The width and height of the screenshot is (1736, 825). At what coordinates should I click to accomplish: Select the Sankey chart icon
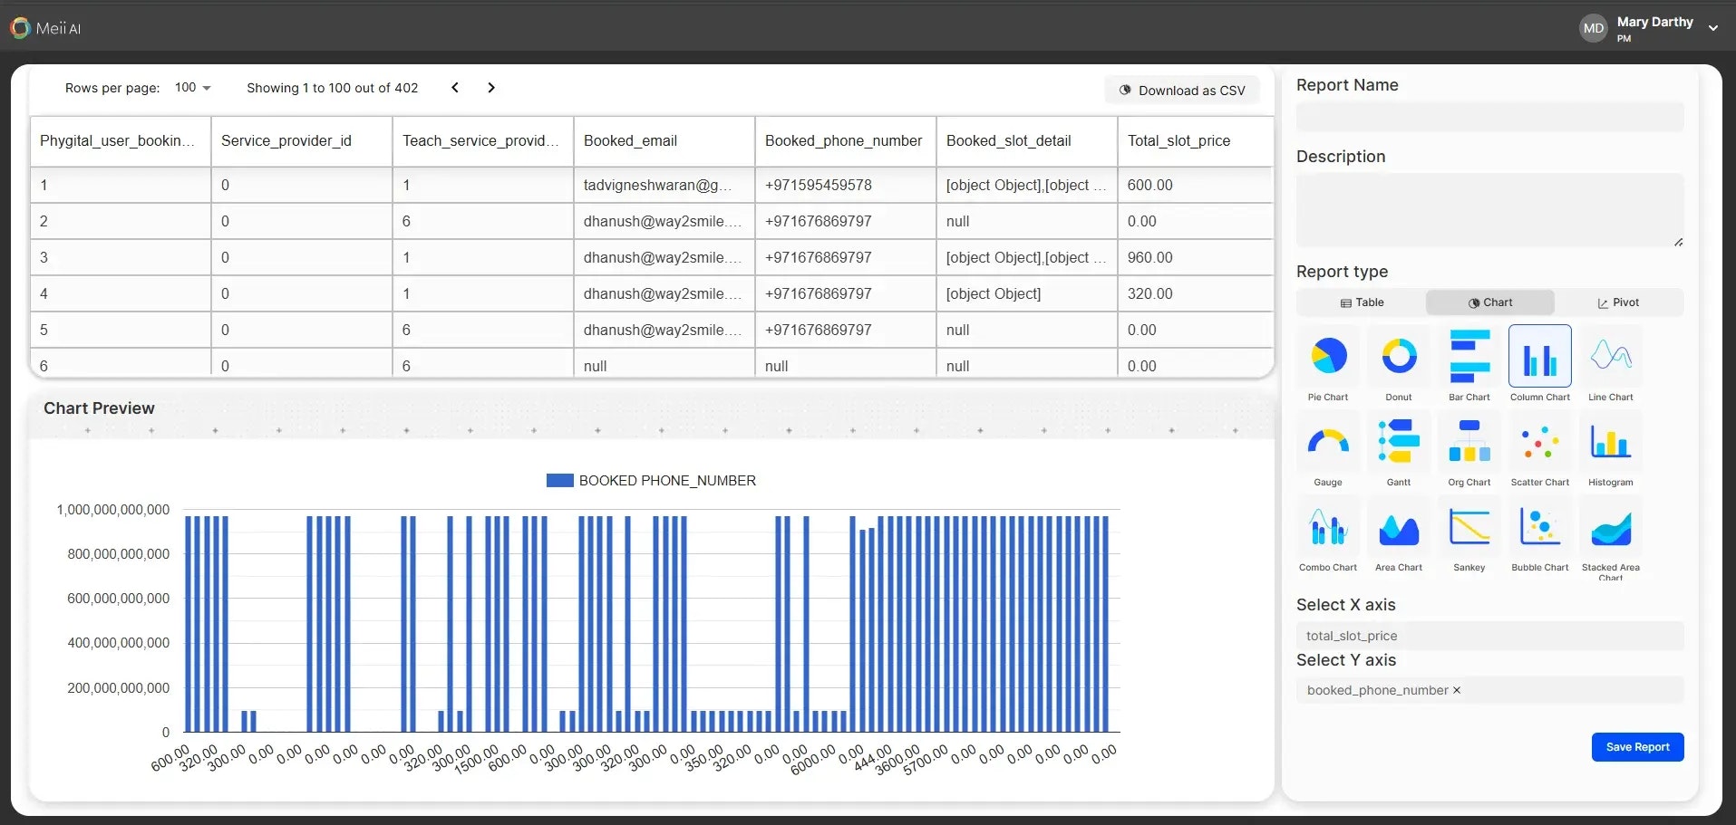pyautogui.click(x=1469, y=526)
